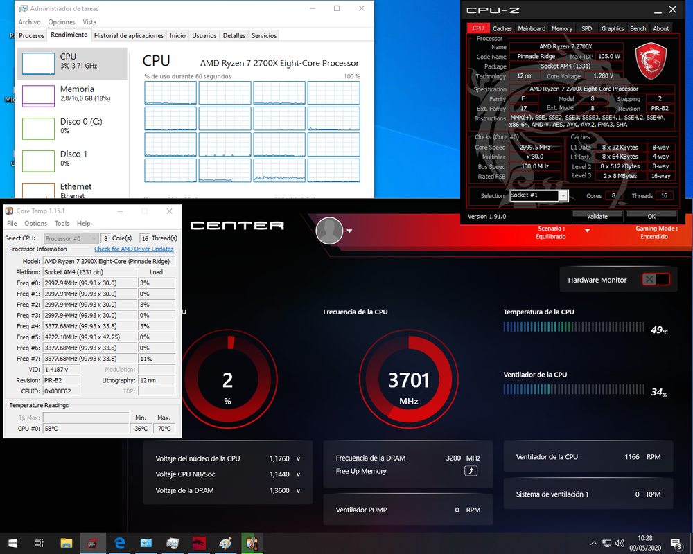Select the CPU performance graph thumbnail
This screenshot has width=693, height=554.
pyautogui.click(x=38, y=64)
